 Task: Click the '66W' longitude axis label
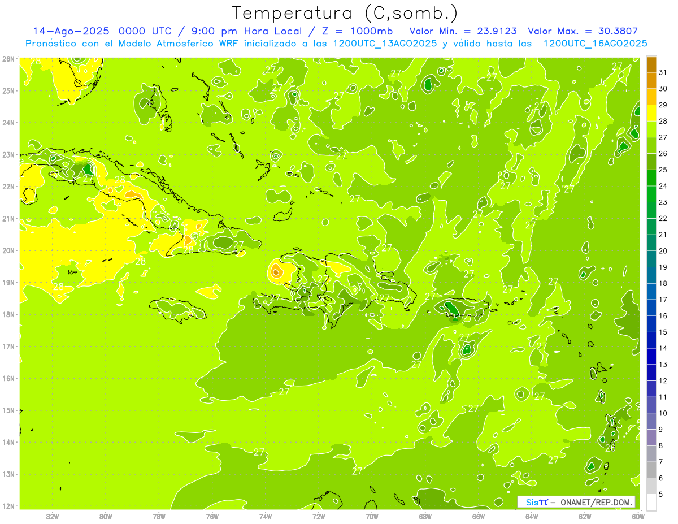click(479, 517)
